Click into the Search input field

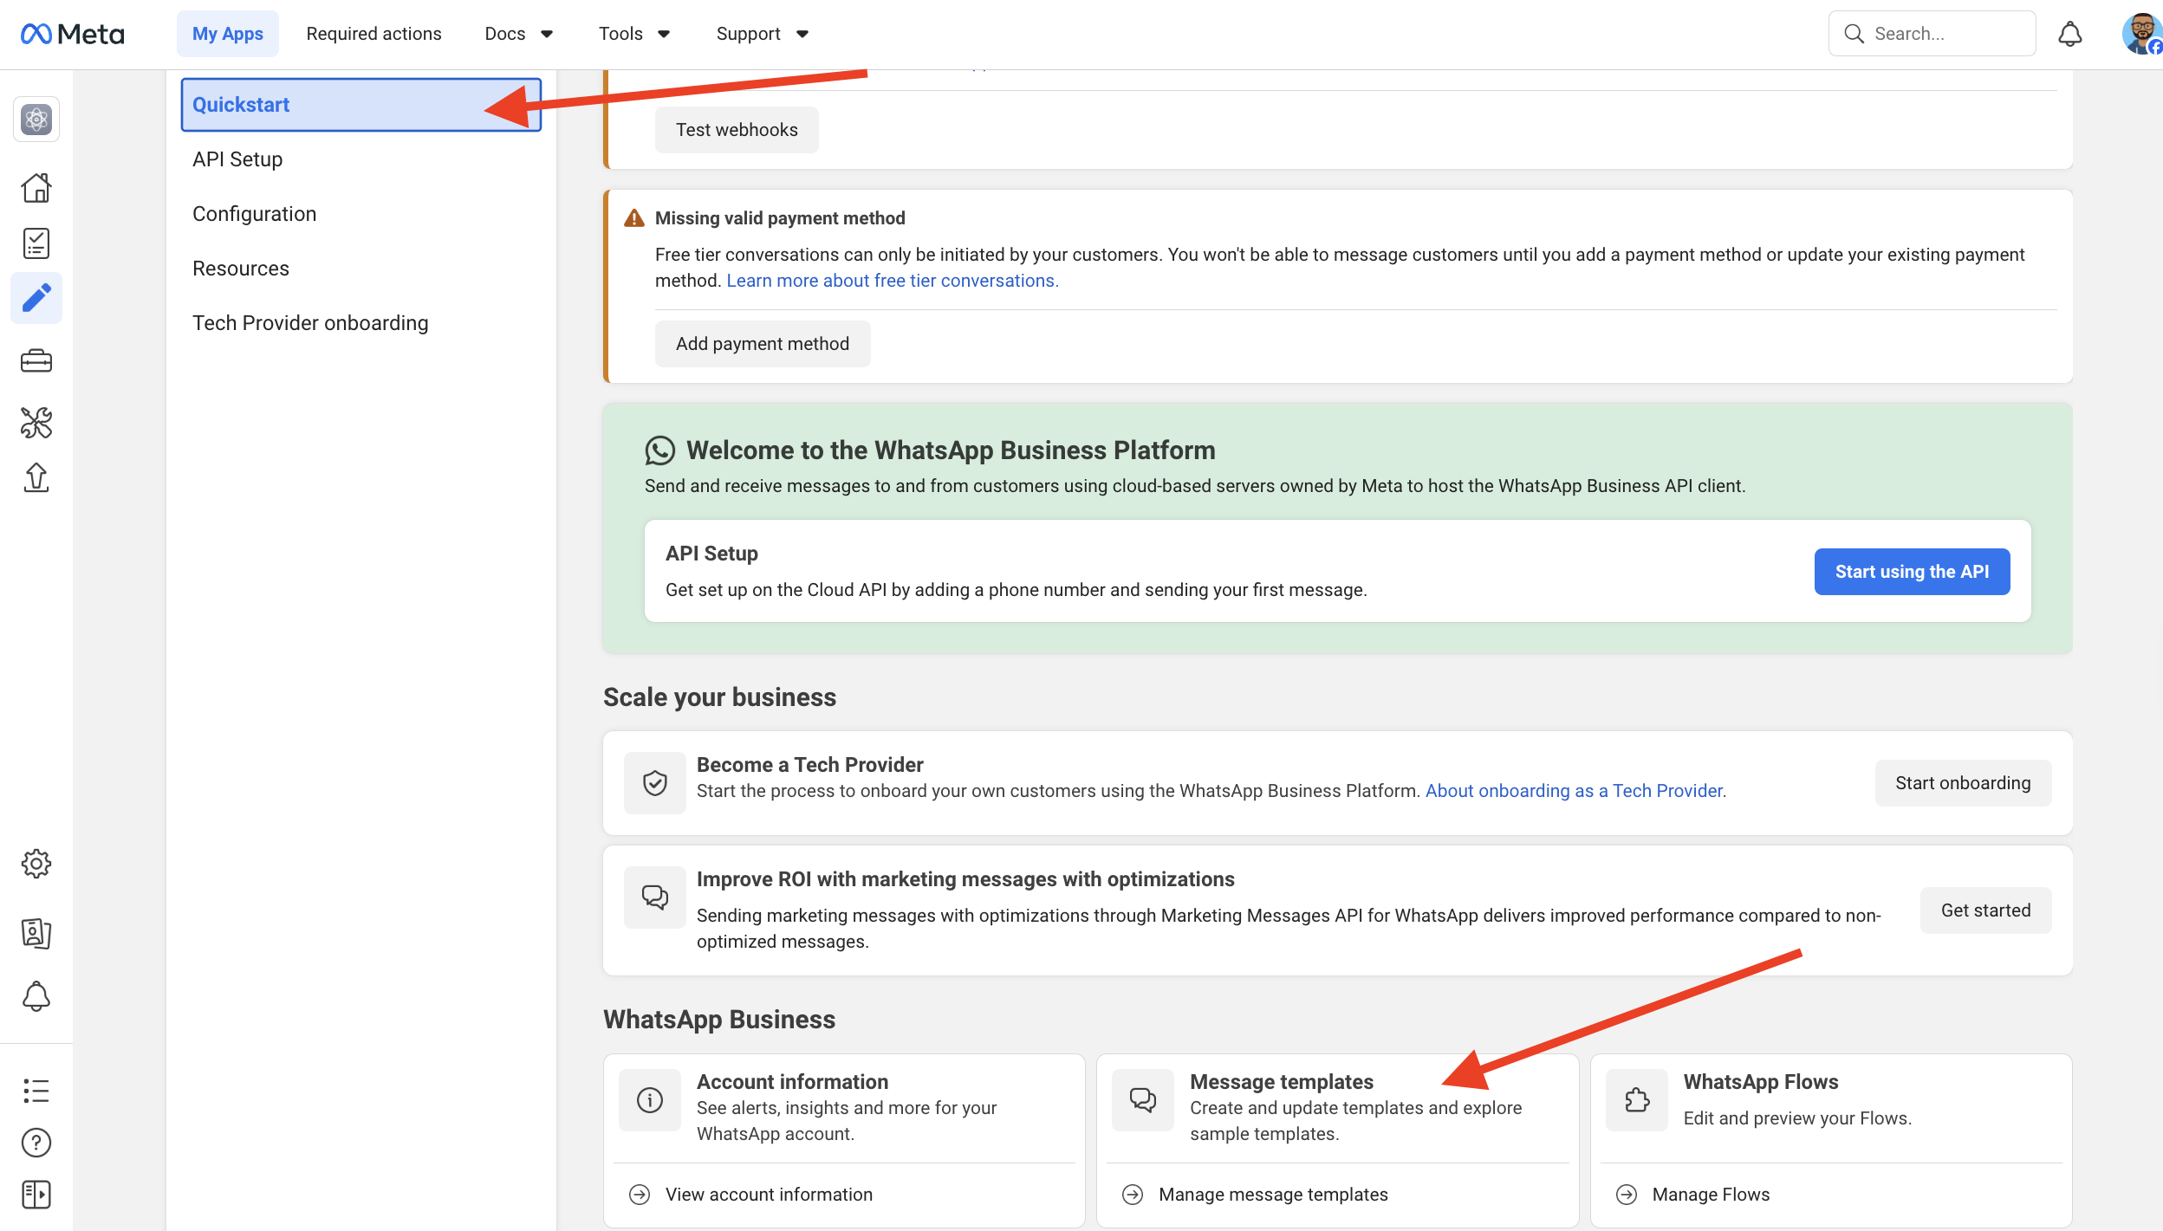coord(1945,34)
